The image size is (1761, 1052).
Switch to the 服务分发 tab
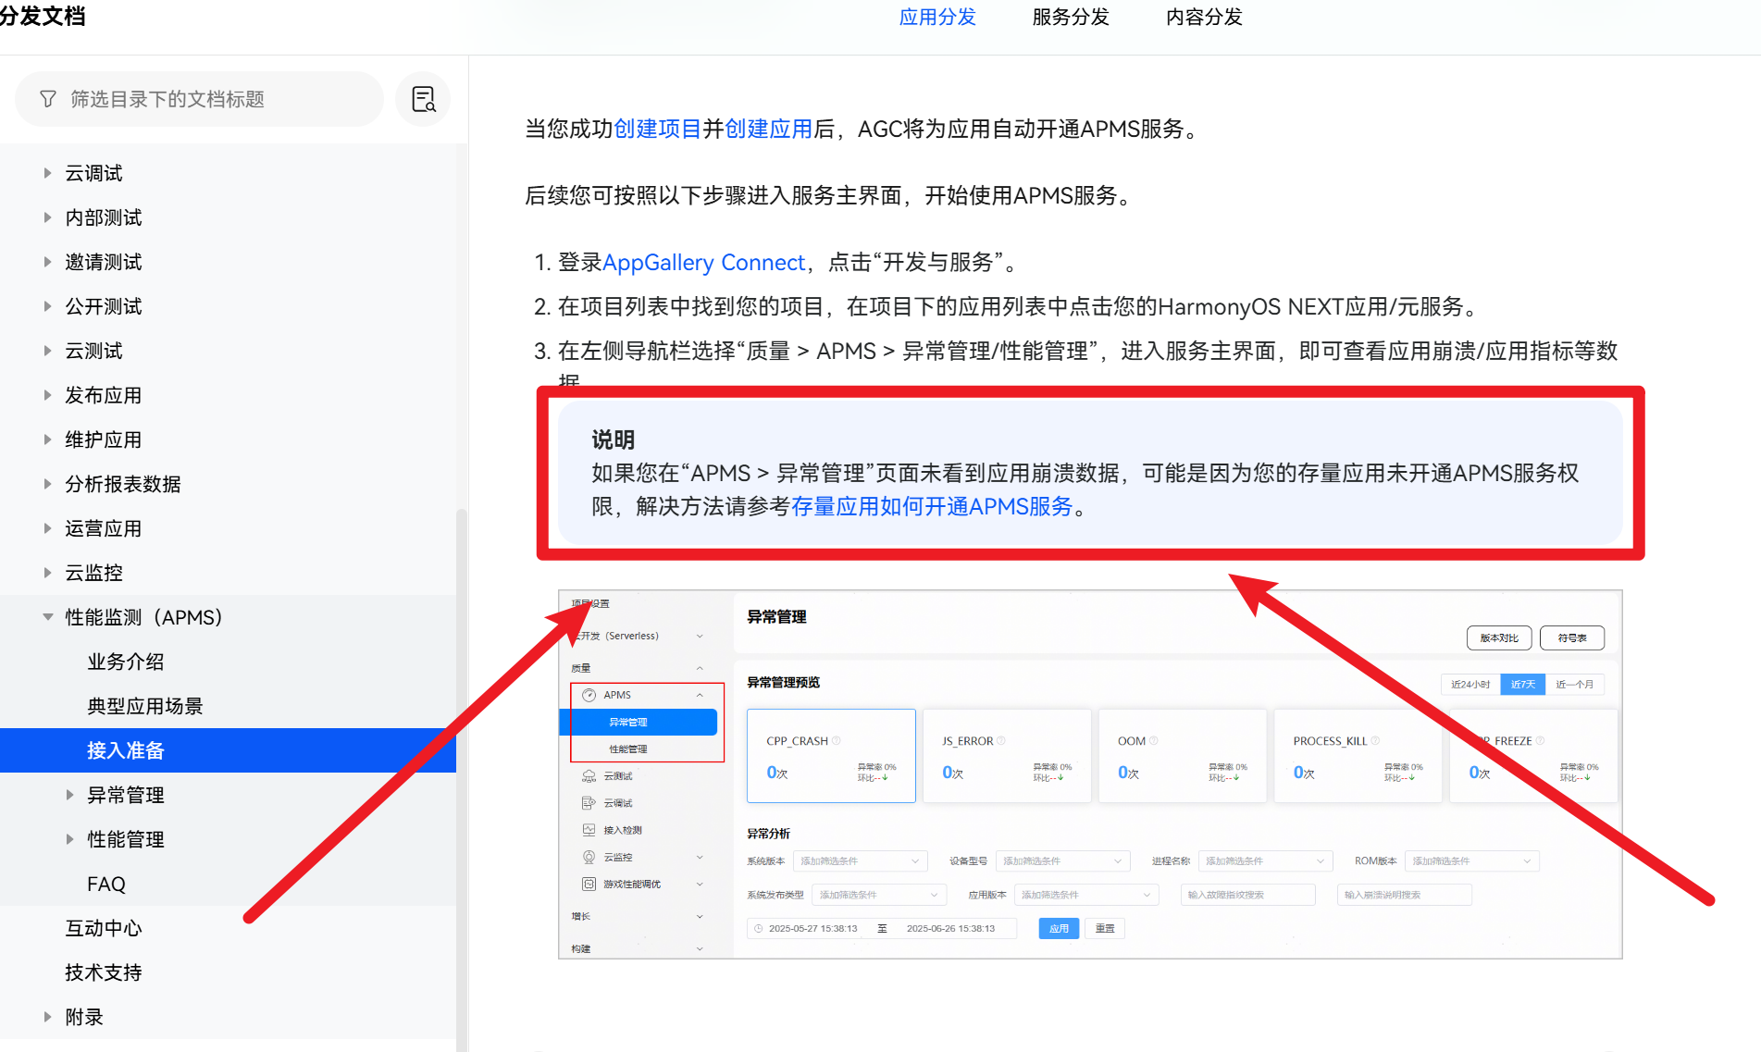point(1070,18)
